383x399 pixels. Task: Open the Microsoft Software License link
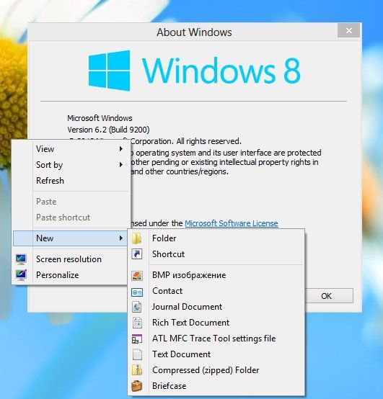[232, 223]
